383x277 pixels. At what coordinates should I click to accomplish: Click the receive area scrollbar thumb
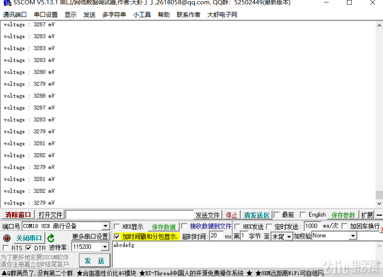379,195
